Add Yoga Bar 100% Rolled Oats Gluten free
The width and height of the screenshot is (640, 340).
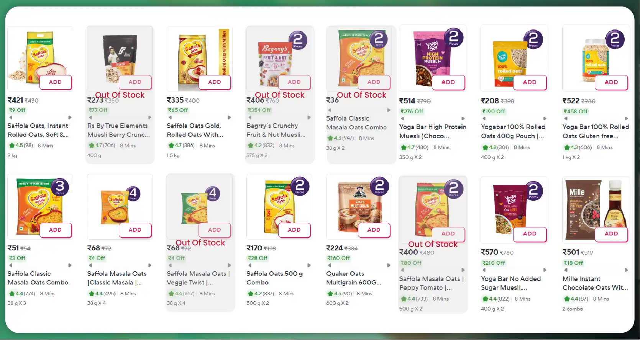coord(612,82)
